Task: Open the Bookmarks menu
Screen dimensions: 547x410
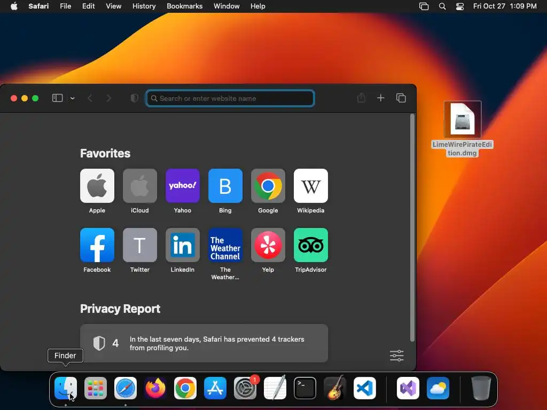Action: [x=184, y=6]
